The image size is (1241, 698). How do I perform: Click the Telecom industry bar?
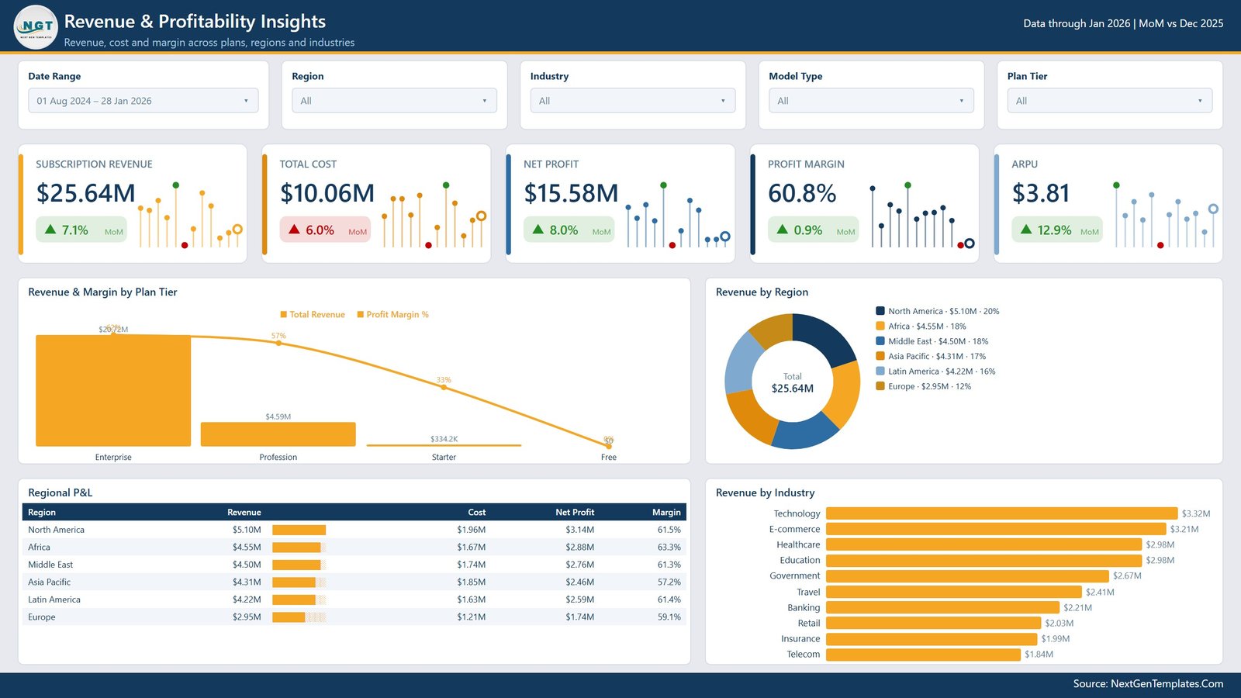(923, 654)
